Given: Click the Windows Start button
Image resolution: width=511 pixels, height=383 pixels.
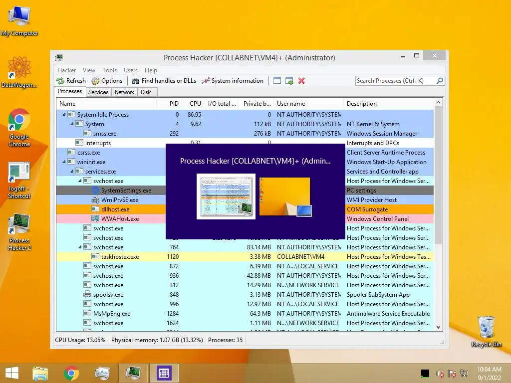Looking at the screenshot, I should 12,373.
